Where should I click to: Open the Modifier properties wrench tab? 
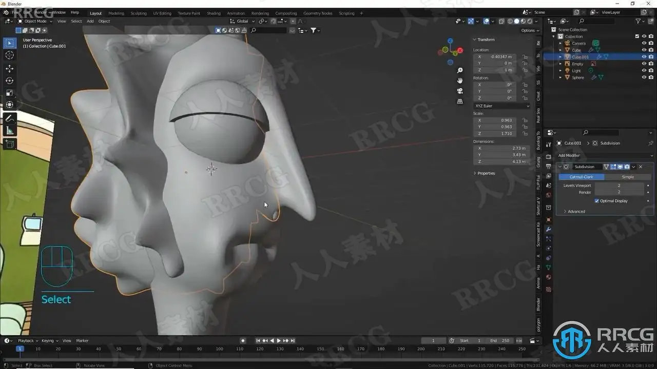pyautogui.click(x=549, y=229)
